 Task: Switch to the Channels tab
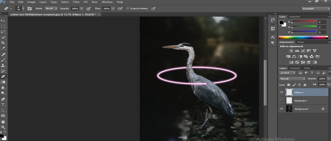pos(295,68)
